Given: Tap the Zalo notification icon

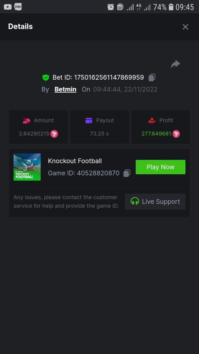Looking at the screenshot, I should [x=18, y=6].
